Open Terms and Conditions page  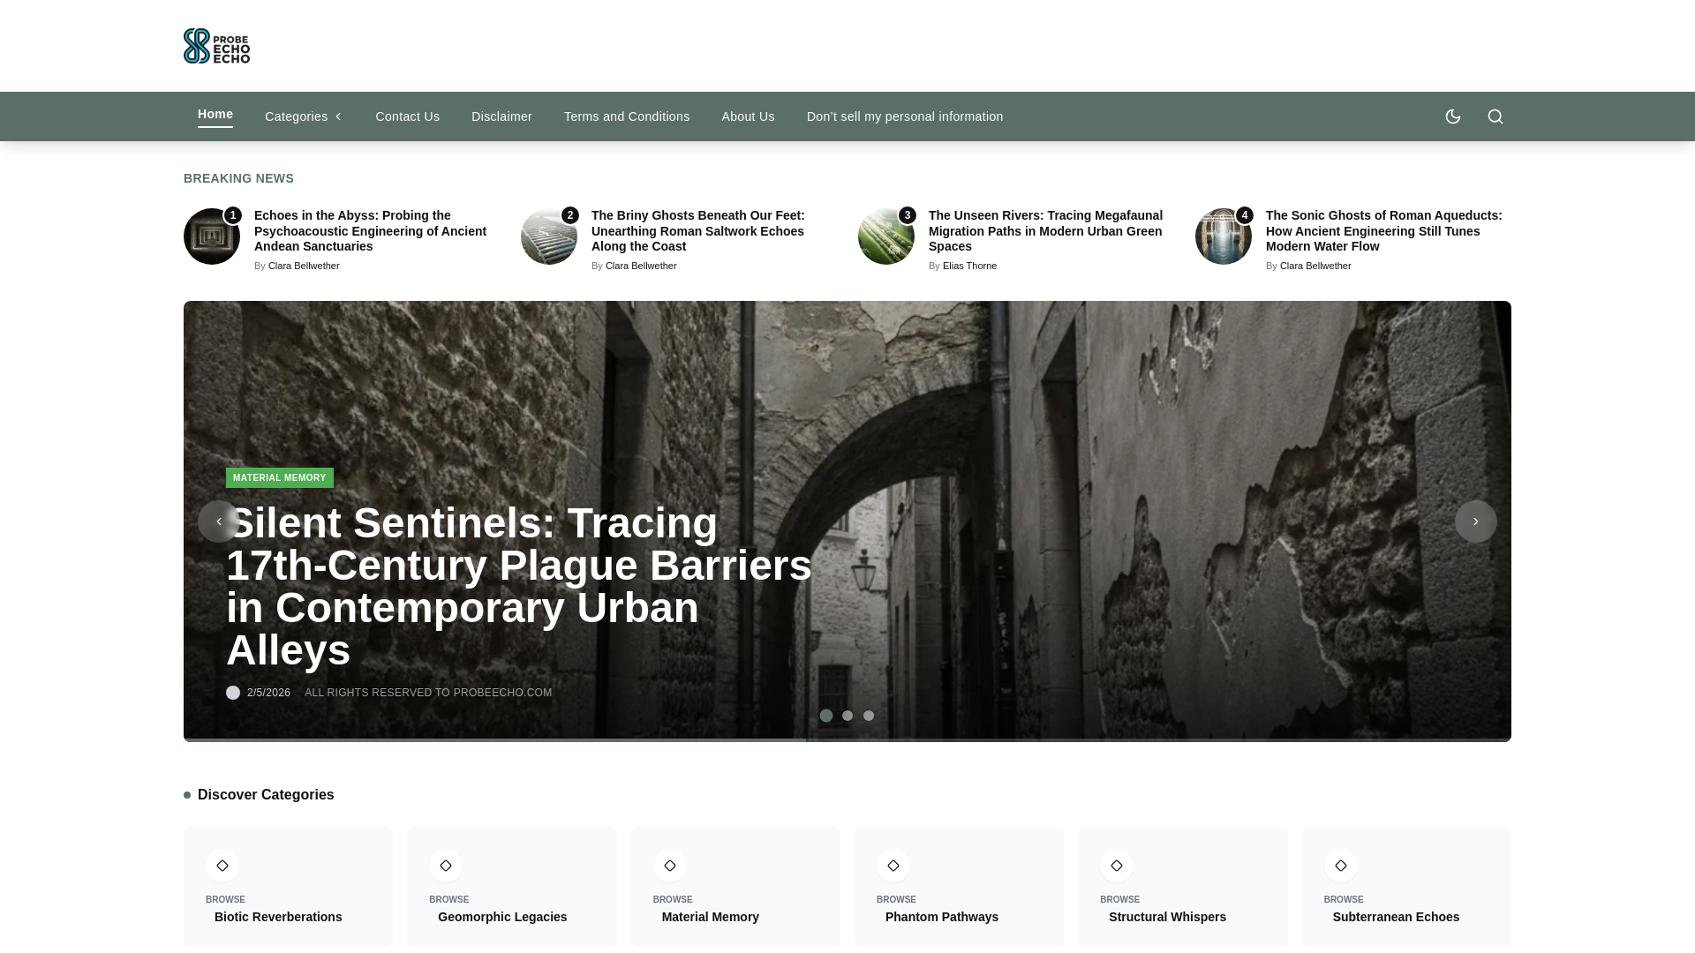pos(627,116)
